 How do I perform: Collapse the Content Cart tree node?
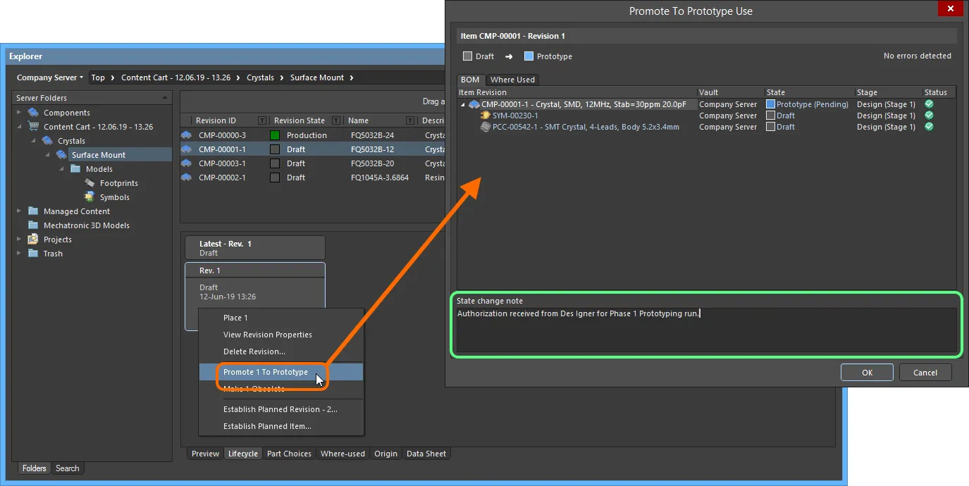coord(20,127)
